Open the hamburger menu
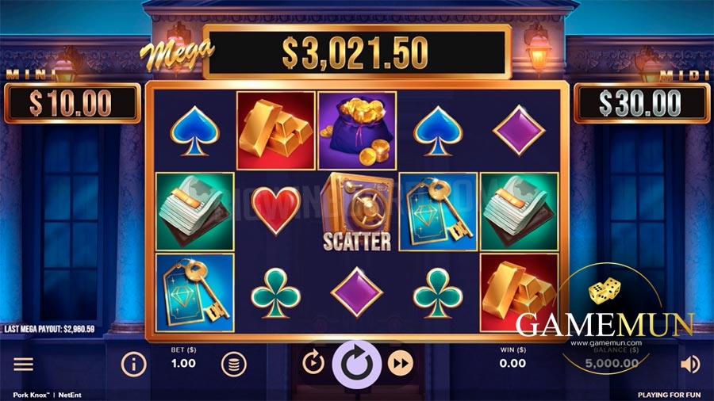This screenshot has width=714, height=401. click(x=23, y=365)
